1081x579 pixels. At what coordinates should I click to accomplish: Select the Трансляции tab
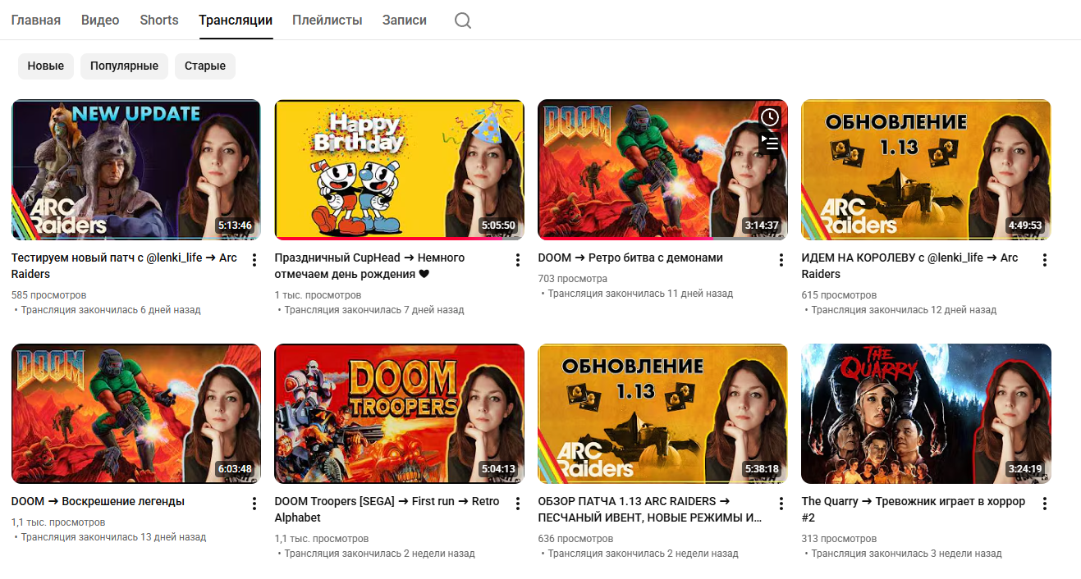pos(236,20)
